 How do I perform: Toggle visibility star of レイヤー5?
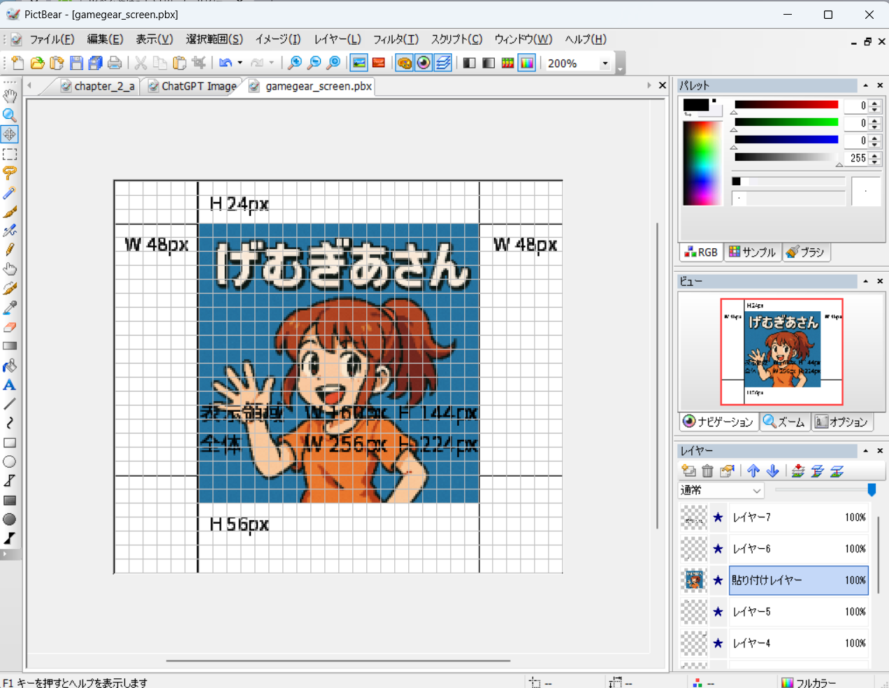(718, 612)
